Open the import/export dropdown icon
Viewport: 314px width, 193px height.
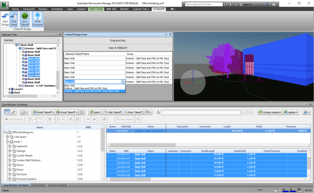coord(307,112)
